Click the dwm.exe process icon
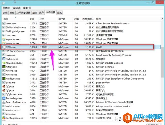This screenshot has height=125, width=165. click(x=4, y=35)
